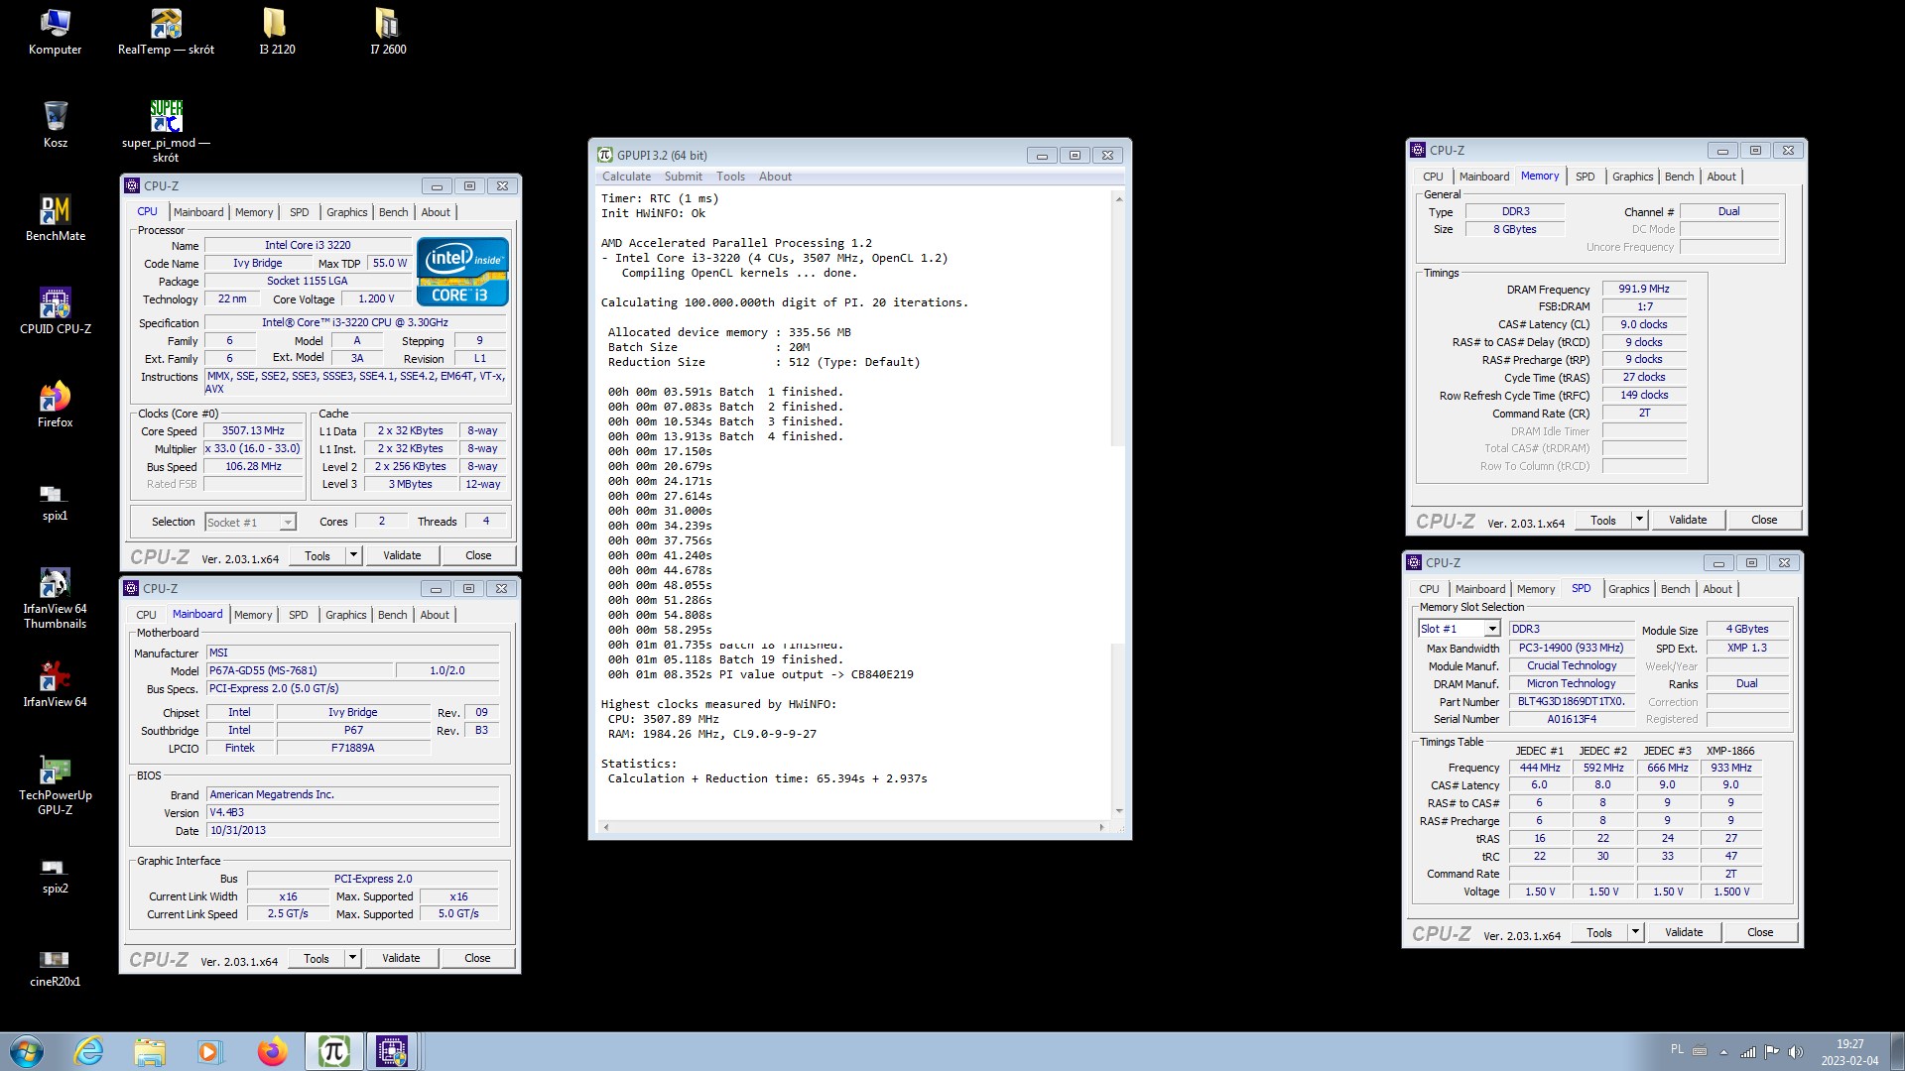Select Memory tab in SPD window
The width and height of the screenshot is (1905, 1071).
point(1536,589)
